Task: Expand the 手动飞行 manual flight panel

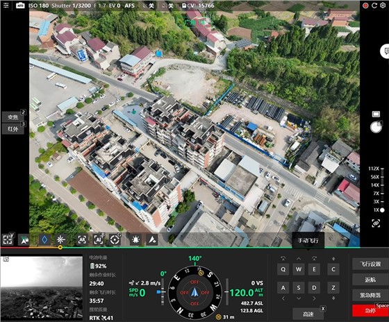Action: [x=308, y=240]
